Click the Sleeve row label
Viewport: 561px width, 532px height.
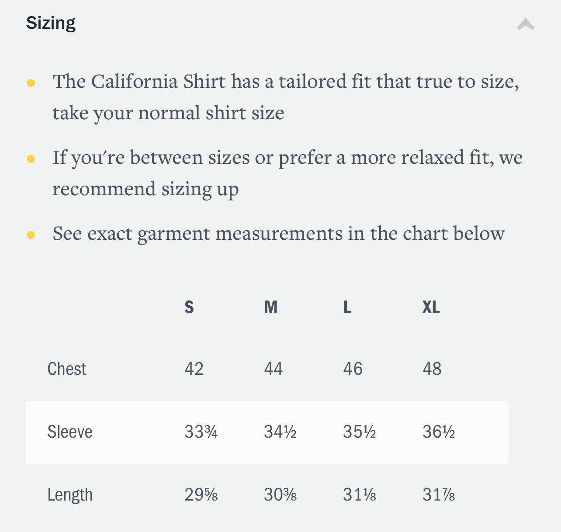pyautogui.click(x=70, y=432)
